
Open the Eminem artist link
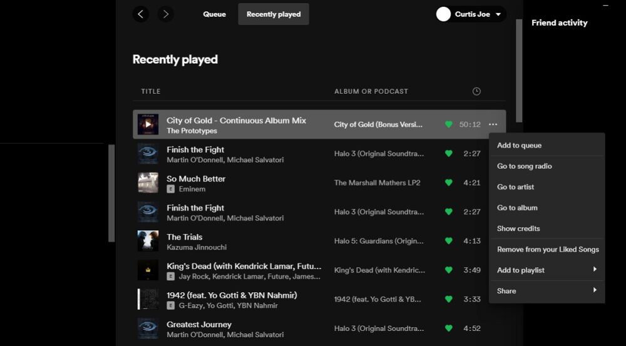click(x=192, y=189)
